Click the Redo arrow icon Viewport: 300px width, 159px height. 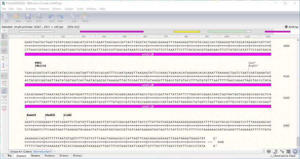click(60, 17)
